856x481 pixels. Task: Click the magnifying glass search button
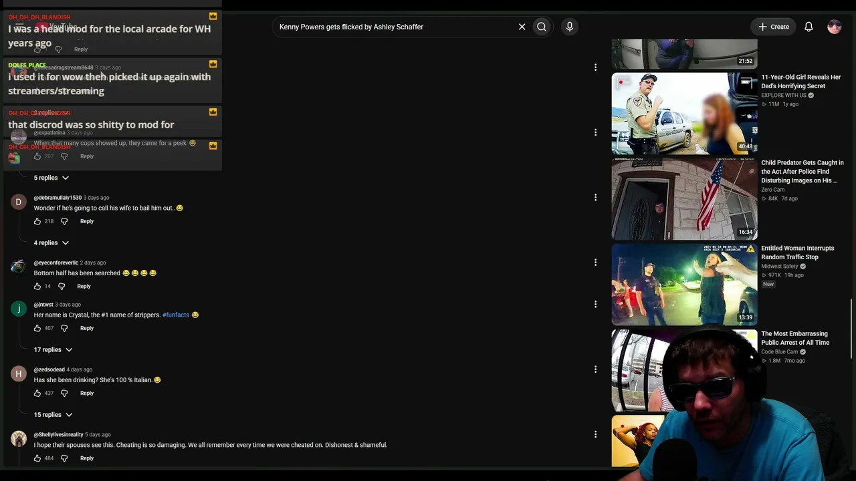coord(542,27)
